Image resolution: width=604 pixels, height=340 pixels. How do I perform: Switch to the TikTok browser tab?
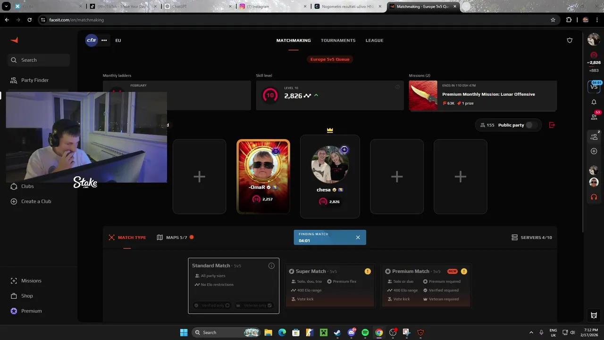(123, 7)
